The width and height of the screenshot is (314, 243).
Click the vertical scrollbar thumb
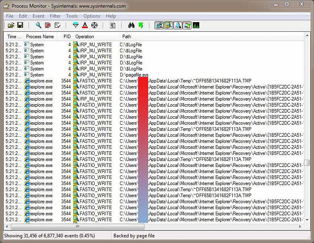(307, 163)
